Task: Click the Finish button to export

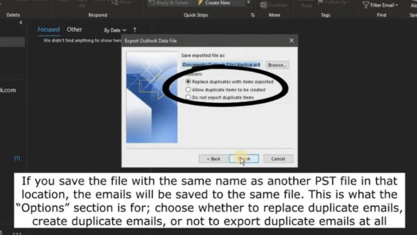Action: tap(244, 159)
